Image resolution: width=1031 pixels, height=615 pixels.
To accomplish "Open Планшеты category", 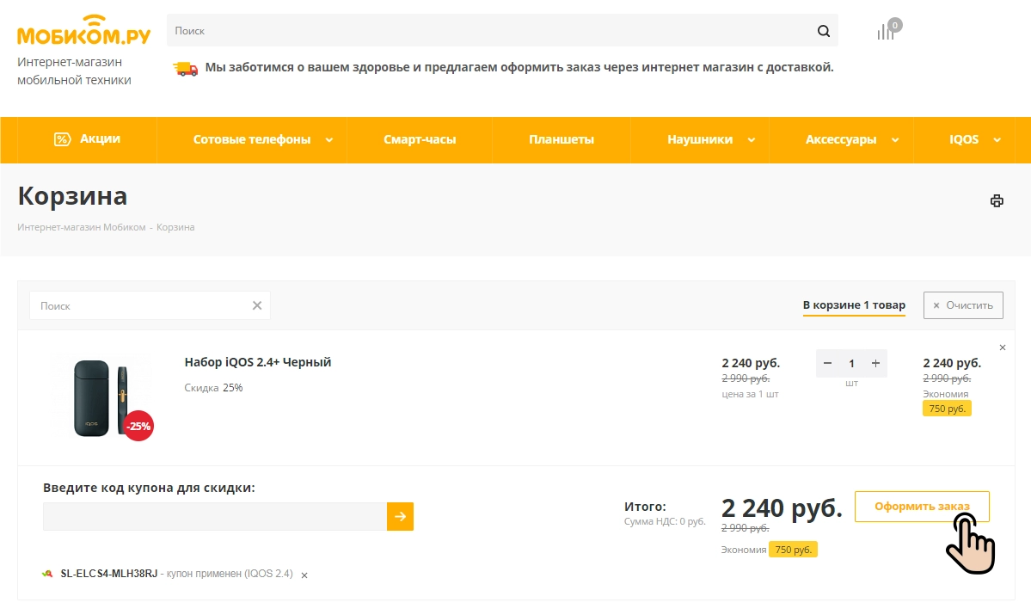I will pyautogui.click(x=562, y=139).
